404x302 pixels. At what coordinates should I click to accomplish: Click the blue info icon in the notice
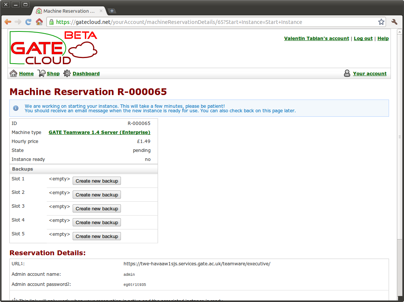16,108
